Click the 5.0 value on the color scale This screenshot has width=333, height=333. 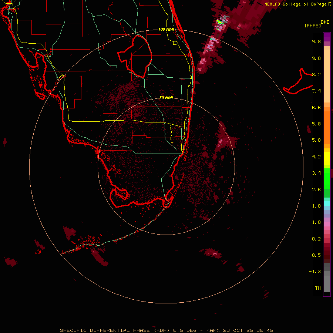tap(316, 140)
